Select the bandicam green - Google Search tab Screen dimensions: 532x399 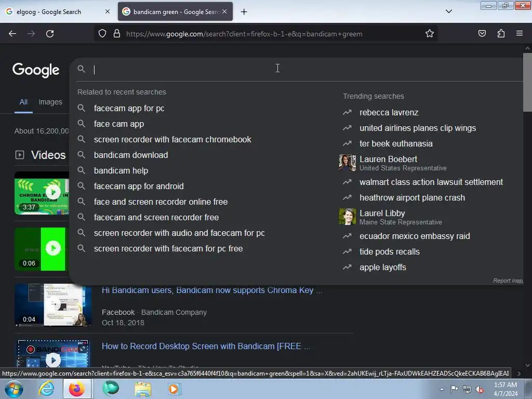coord(175,11)
